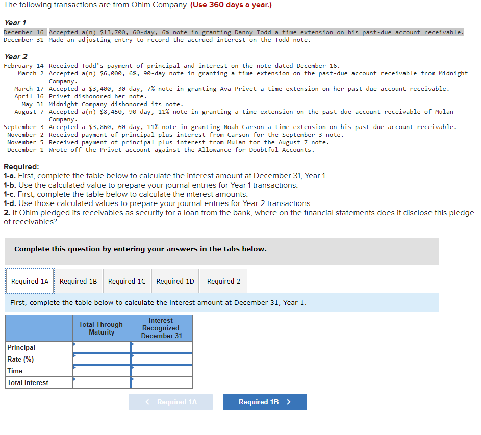Screen dimensions: 481x435
Task: Open the Required 1A tab
Action: (30, 281)
